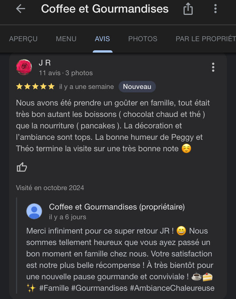Click 'Visité en octobre 2024' text
Image resolution: width=236 pixels, height=299 pixels.
click(x=50, y=188)
